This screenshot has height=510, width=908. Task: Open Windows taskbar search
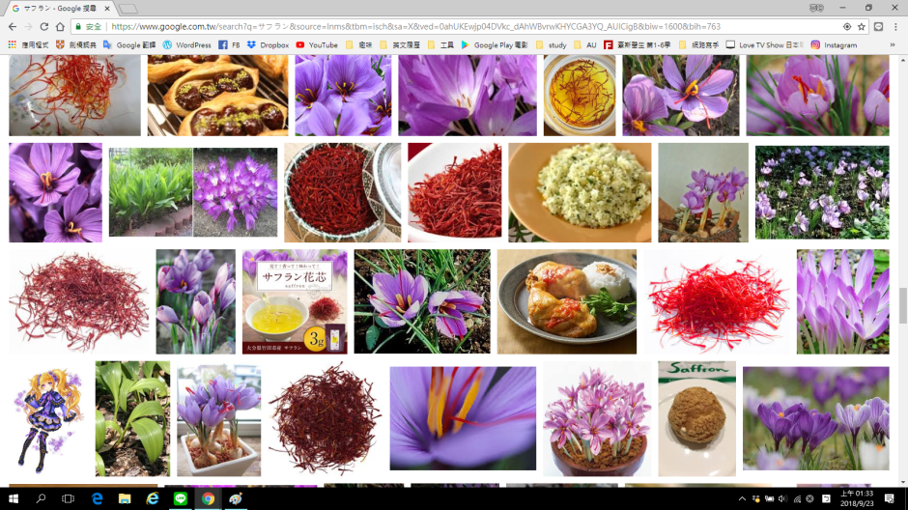pyautogui.click(x=41, y=498)
